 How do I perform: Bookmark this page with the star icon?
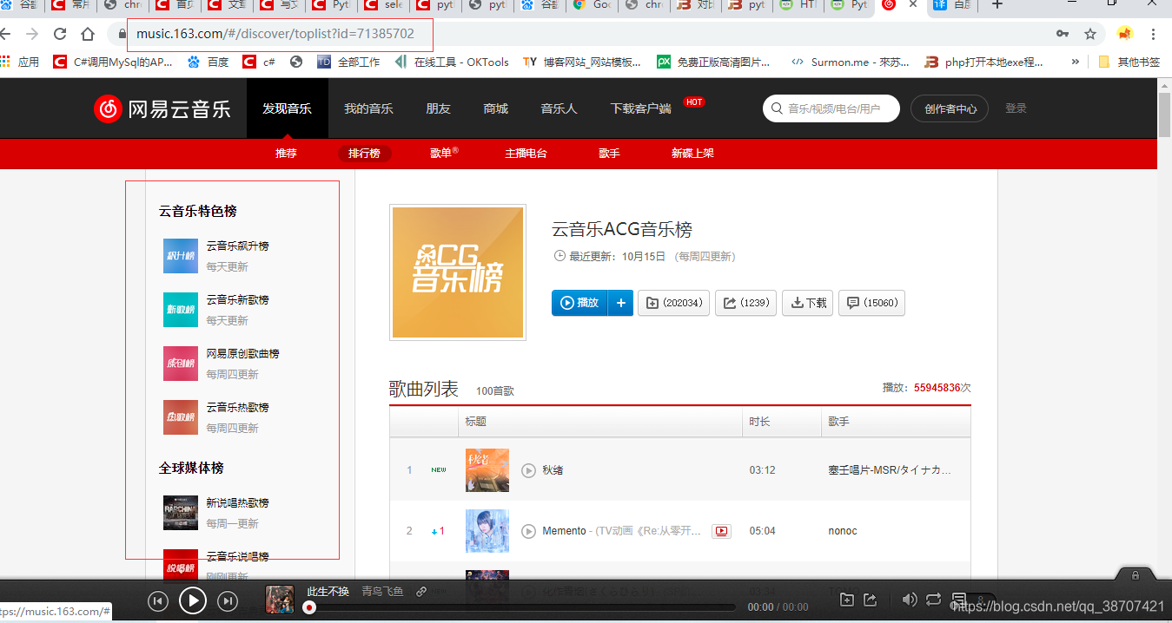(1090, 34)
